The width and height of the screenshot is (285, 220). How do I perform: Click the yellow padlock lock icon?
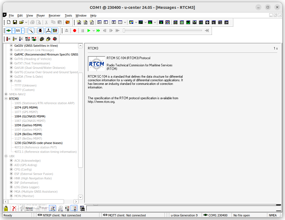point(6,209)
